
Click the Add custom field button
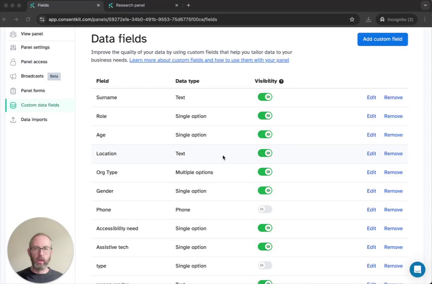pyautogui.click(x=382, y=39)
